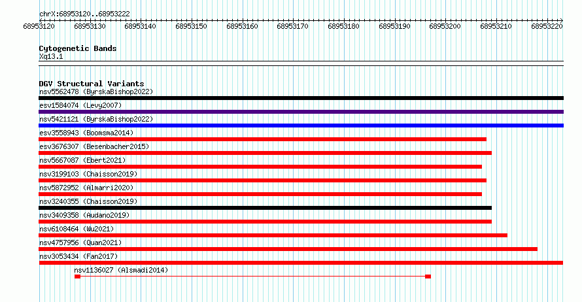Select the red bar under esv3558943
582x302 pixels.
click(x=262, y=139)
